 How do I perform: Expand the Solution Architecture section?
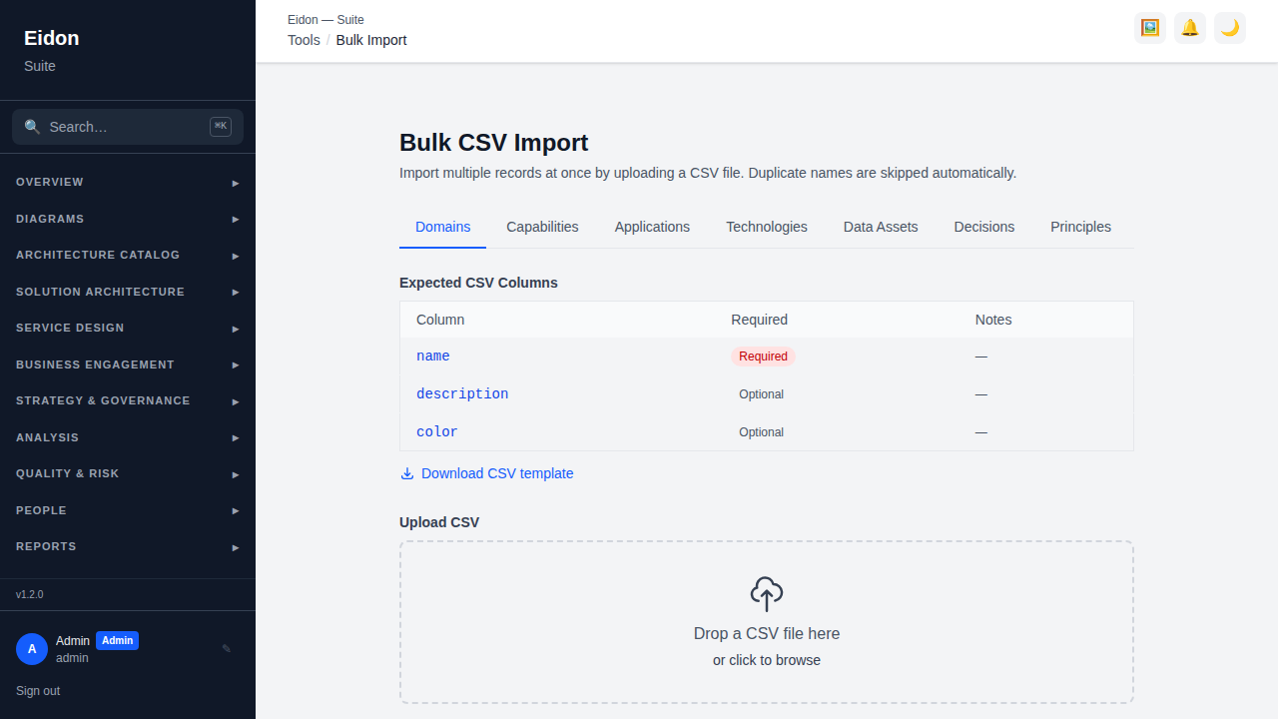click(128, 292)
